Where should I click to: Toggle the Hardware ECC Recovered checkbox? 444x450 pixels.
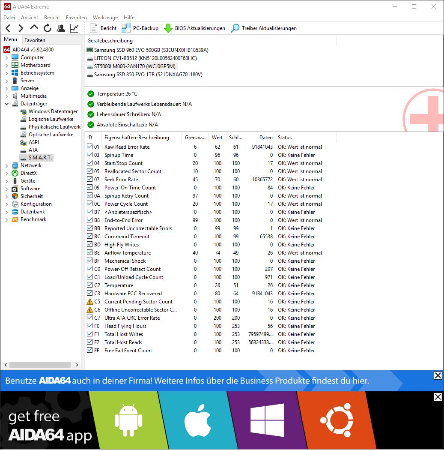[x=90, y=293]
